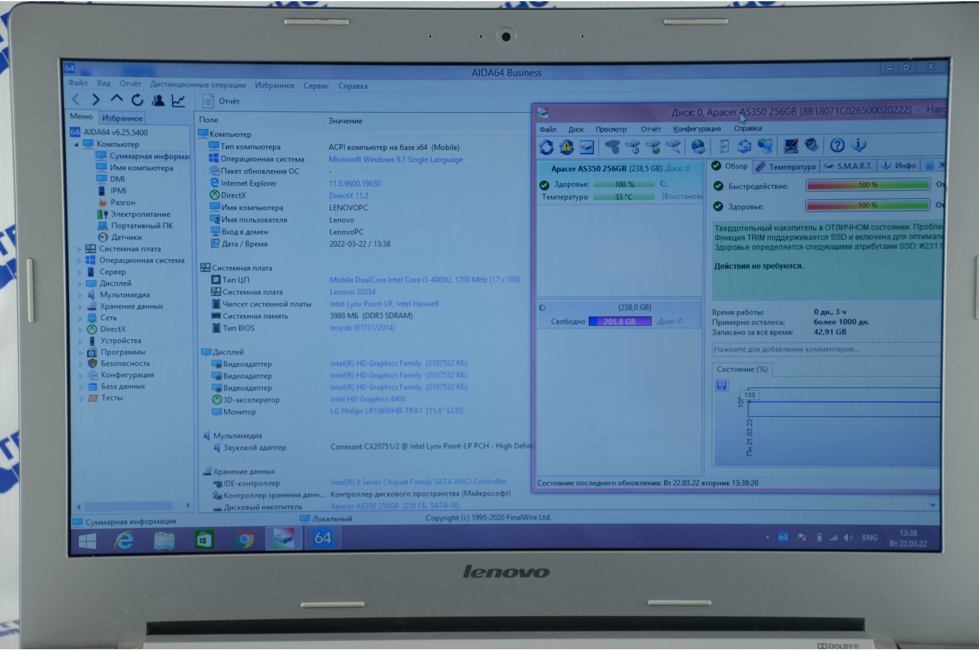This screenshot has height=651, width=979.
Task: Open the graph chart icon in AIDA64 toolbar
Action: click(x=178, y=101)
